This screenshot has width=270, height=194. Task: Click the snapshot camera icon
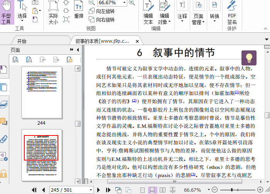(35, 2)
